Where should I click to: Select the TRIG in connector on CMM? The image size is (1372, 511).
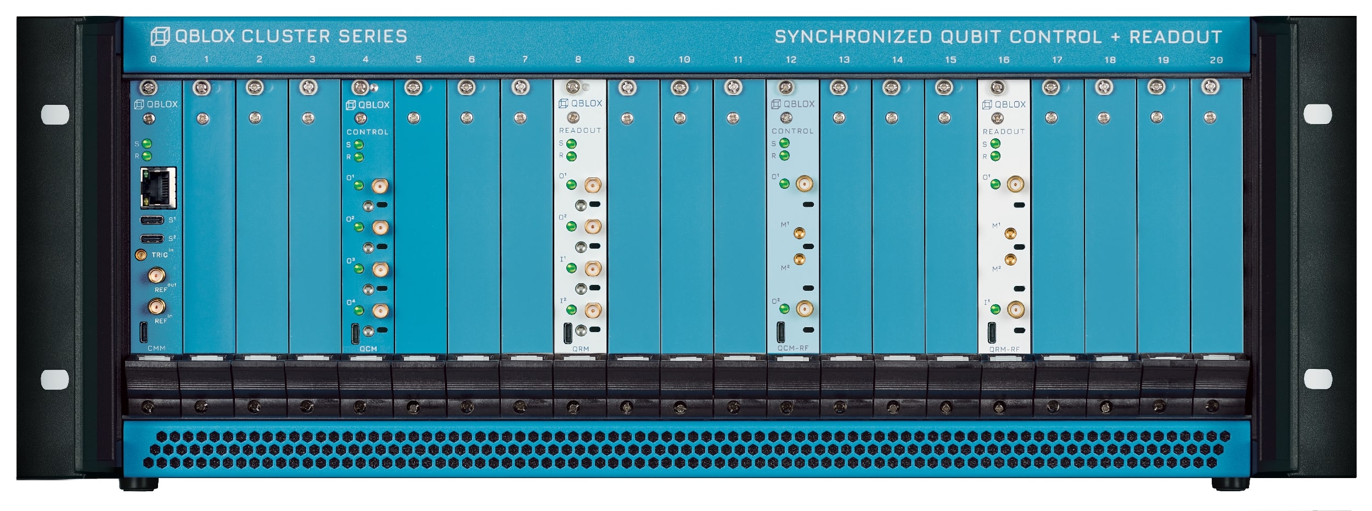(x=141, y=255)
